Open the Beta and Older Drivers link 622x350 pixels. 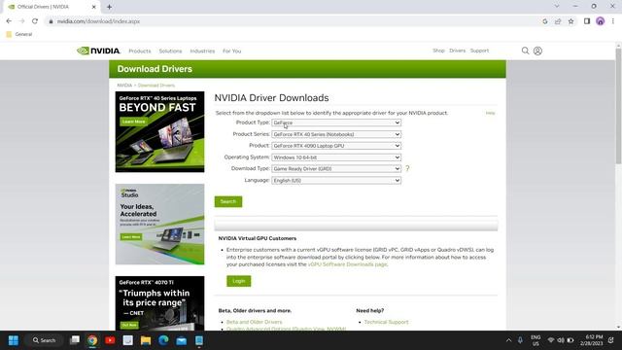point(254,322)
